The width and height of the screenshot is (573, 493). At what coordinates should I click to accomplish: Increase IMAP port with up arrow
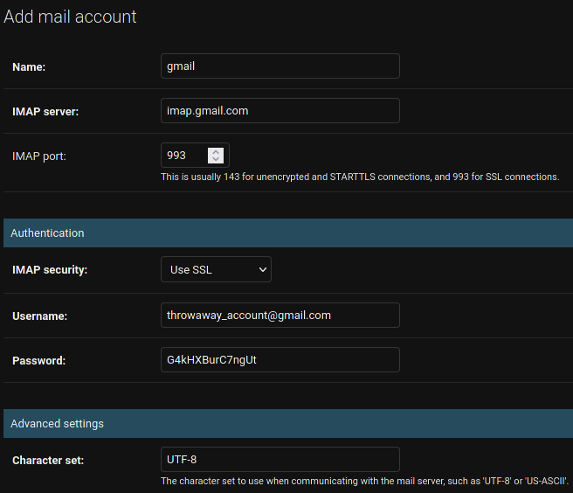click(x=216, y=152)
